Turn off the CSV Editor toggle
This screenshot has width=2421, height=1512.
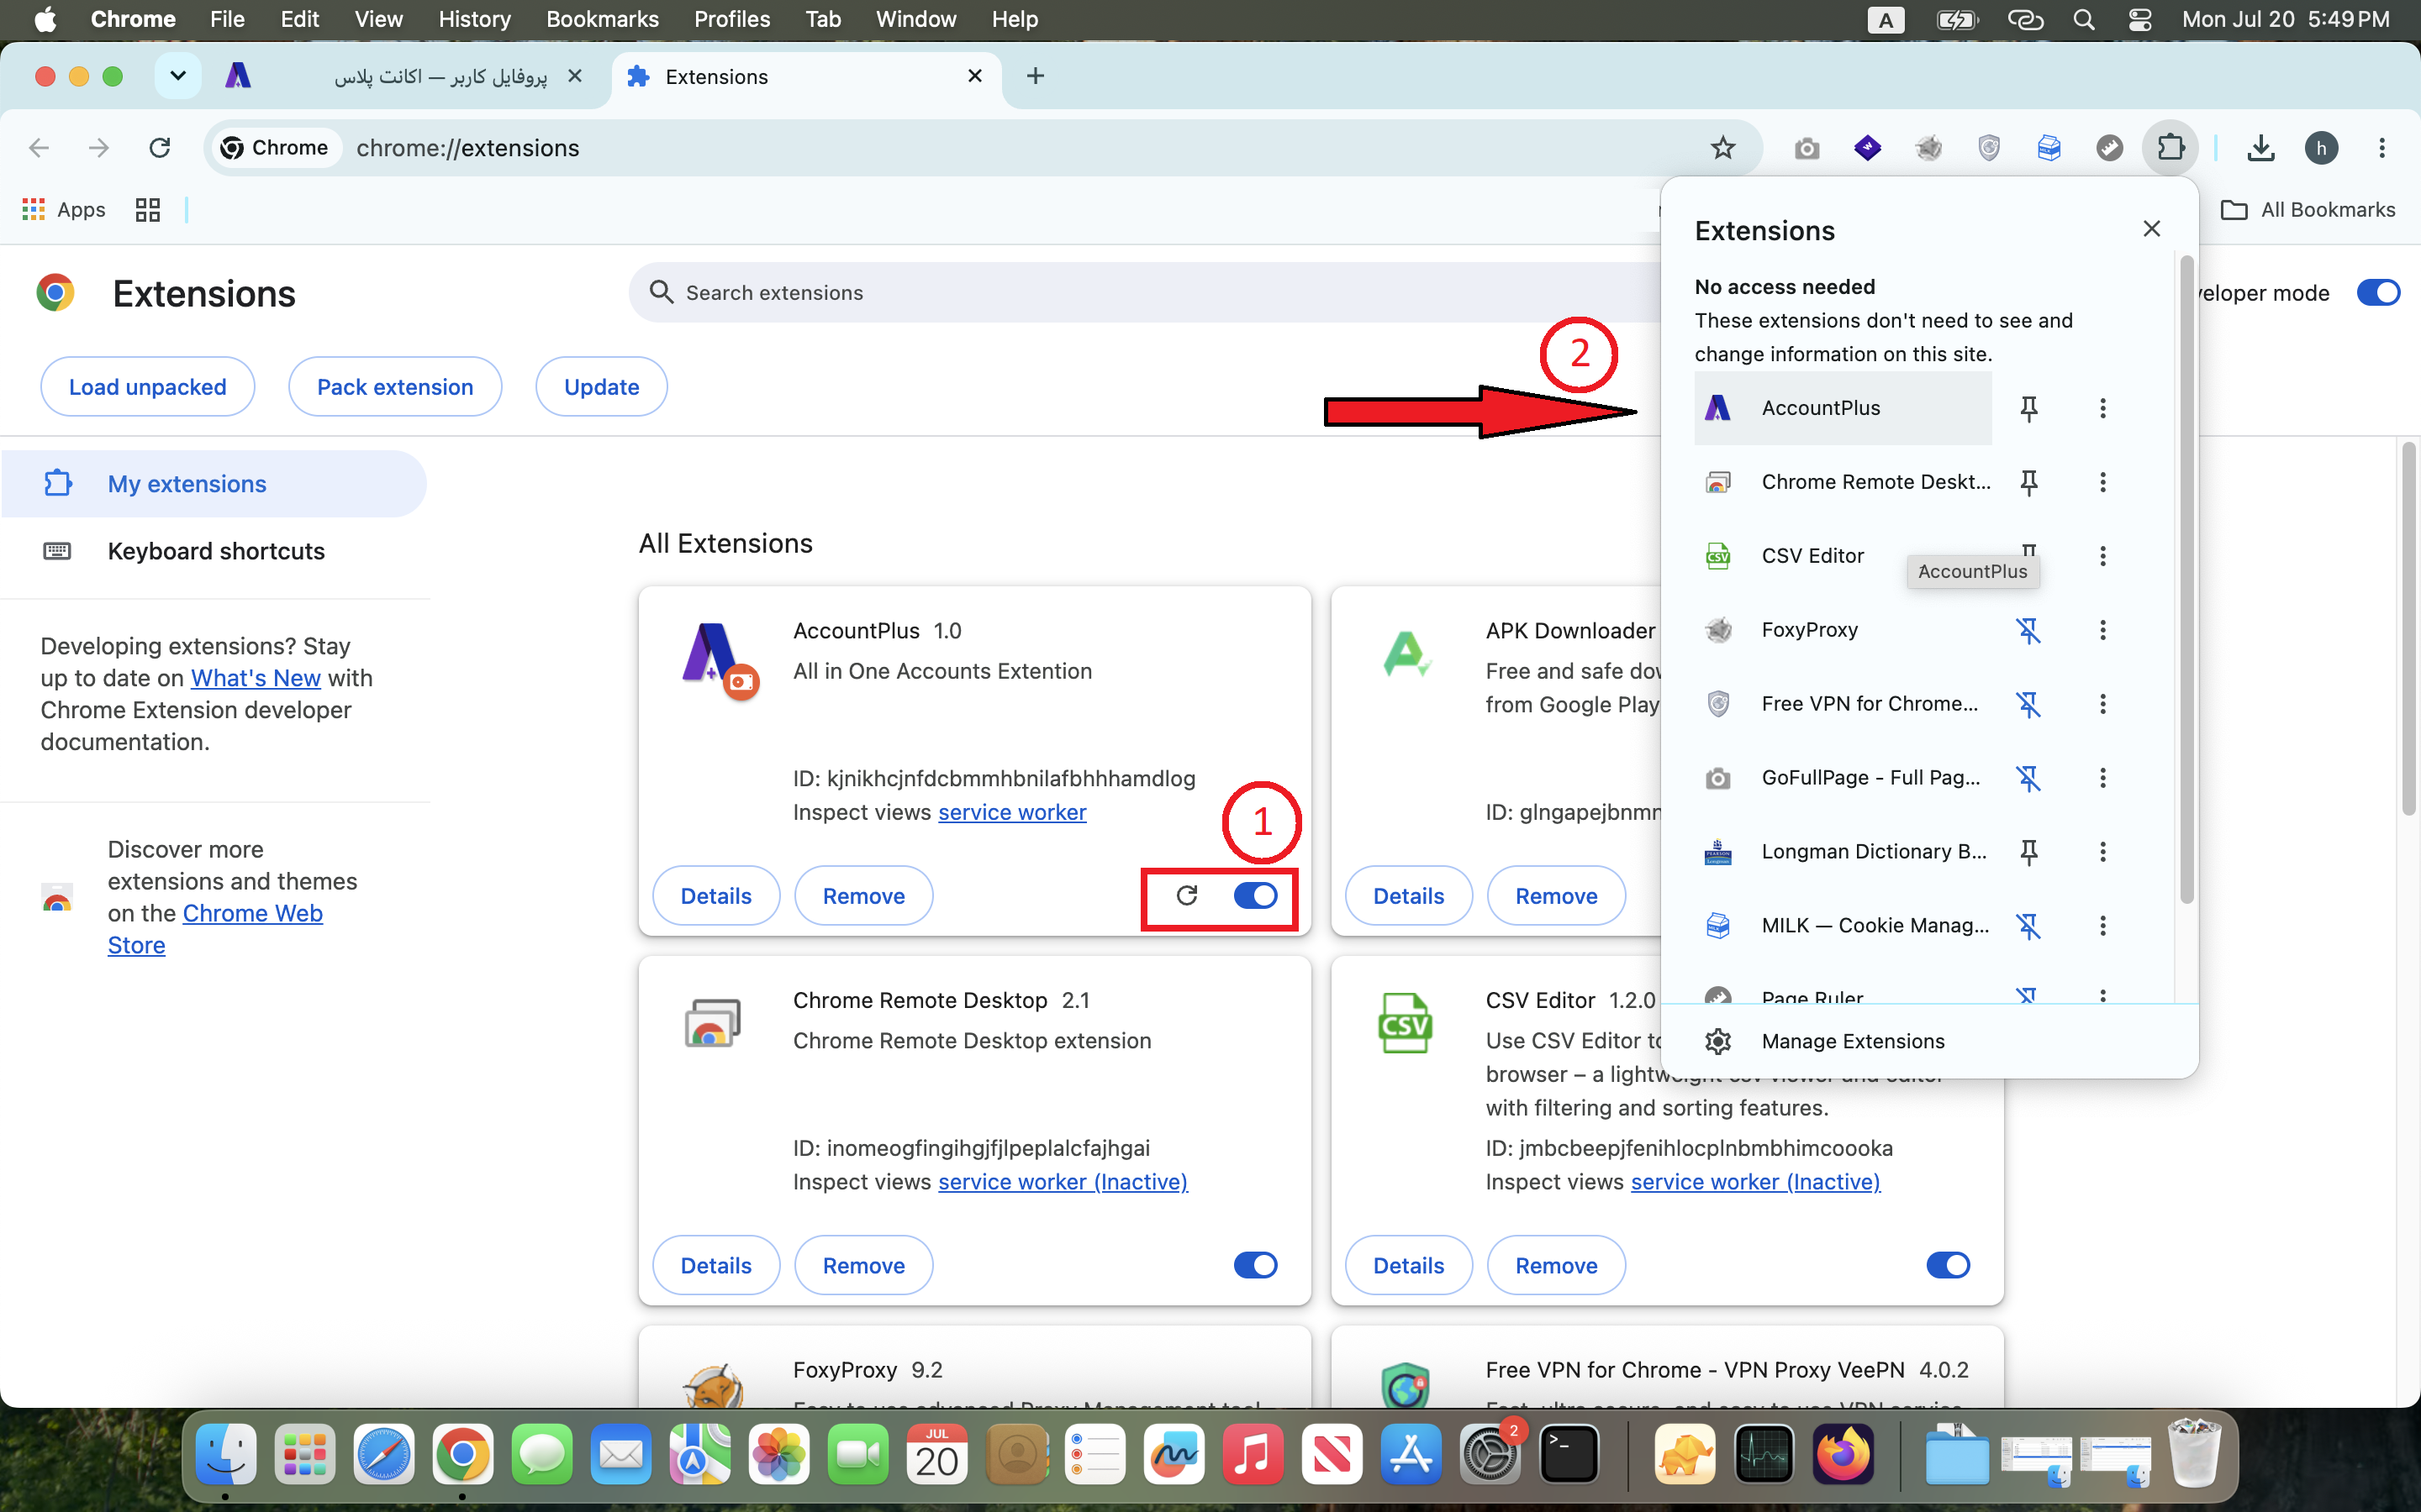[1948, 1265]
